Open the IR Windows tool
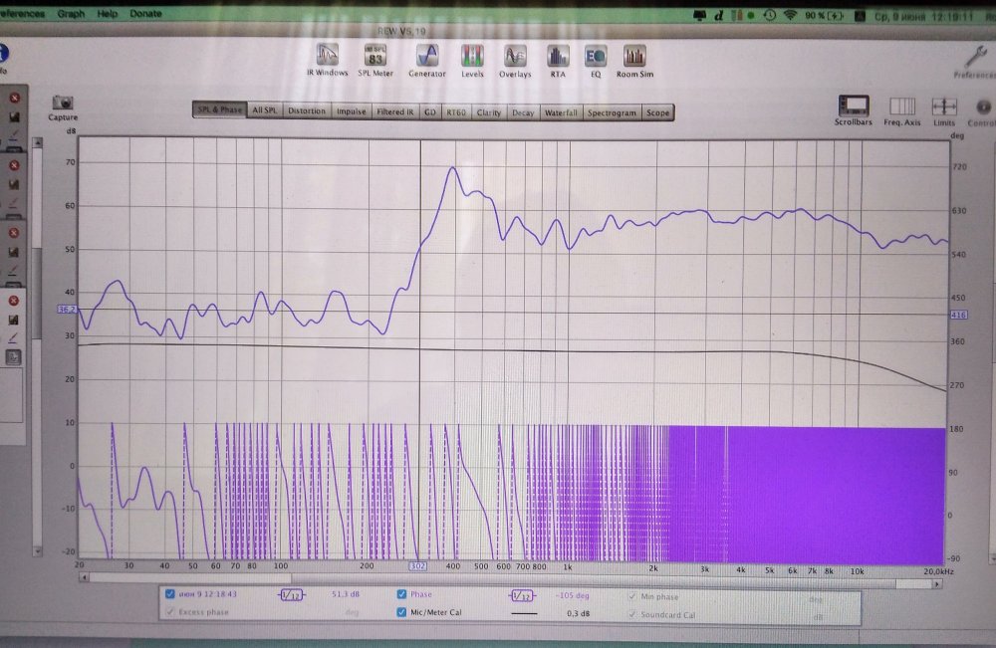Image resolution: width=996 pixels, height=648 pixels. coord(327,57)
